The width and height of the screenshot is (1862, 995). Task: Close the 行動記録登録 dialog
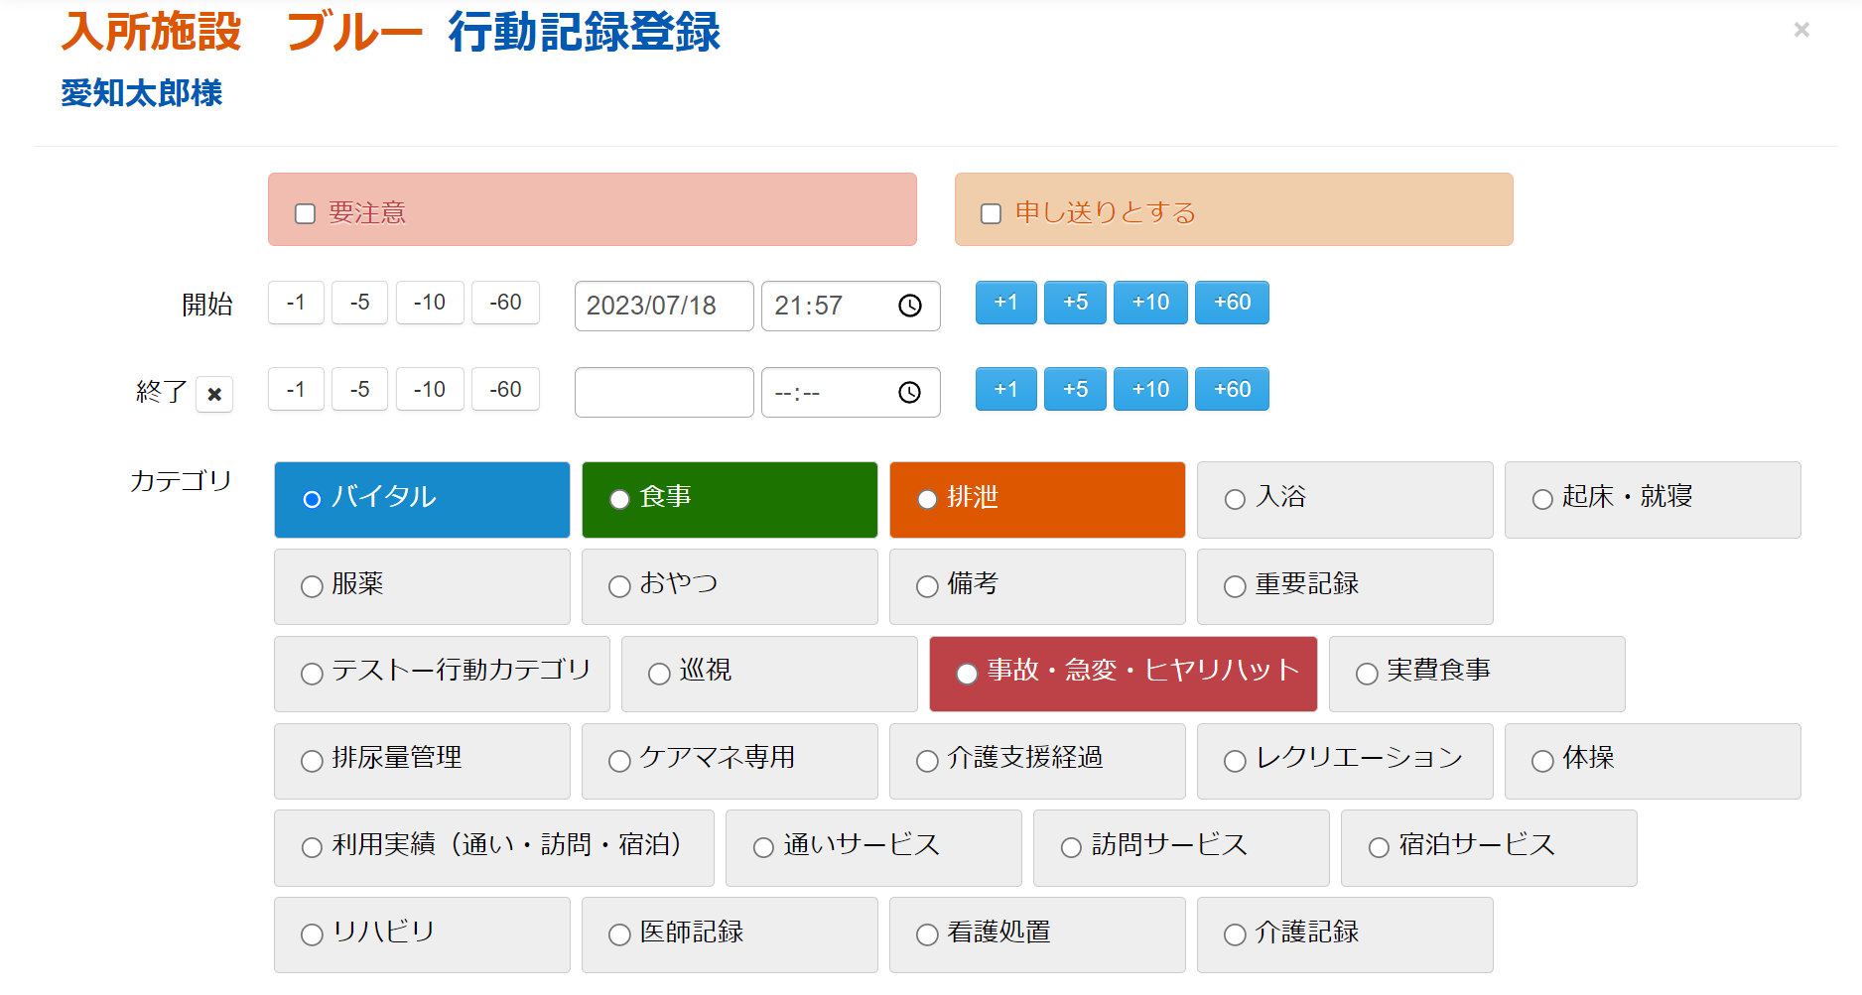point(1801,30)
